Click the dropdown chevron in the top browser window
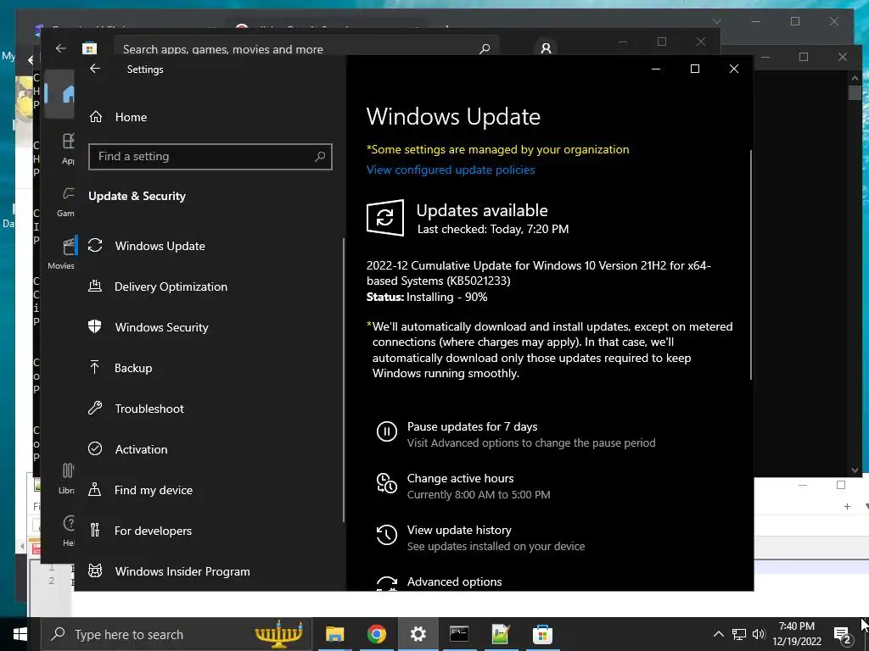The image size is (869, 651). [x=716, y=21]
